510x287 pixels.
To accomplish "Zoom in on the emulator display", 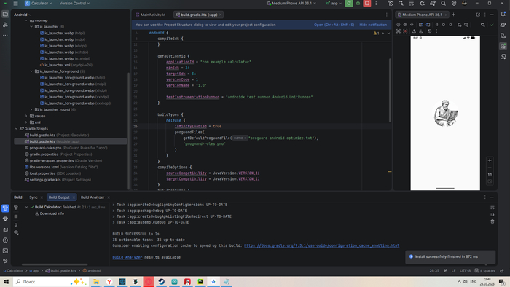I will (x=490, y=160).
